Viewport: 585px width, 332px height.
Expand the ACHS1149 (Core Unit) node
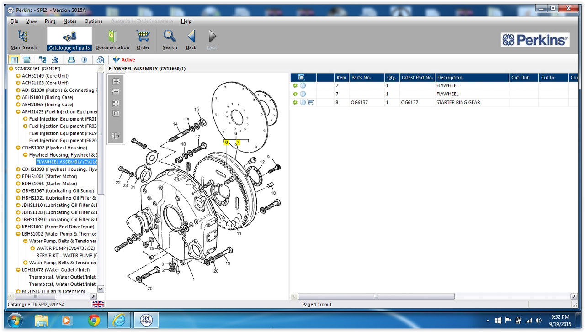point(18,76)
